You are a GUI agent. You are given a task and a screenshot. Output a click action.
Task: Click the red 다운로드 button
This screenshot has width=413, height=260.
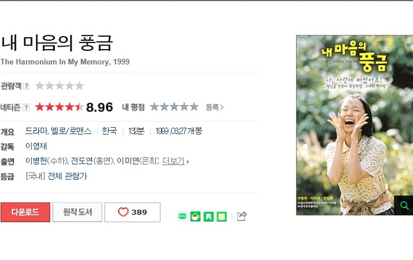25,212
